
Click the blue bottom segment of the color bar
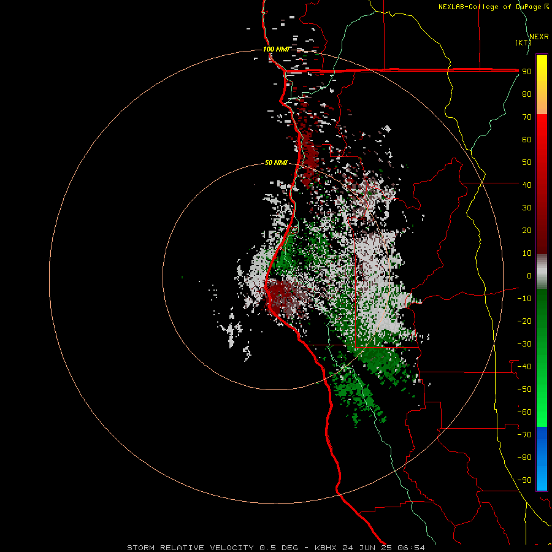point(542,458)
